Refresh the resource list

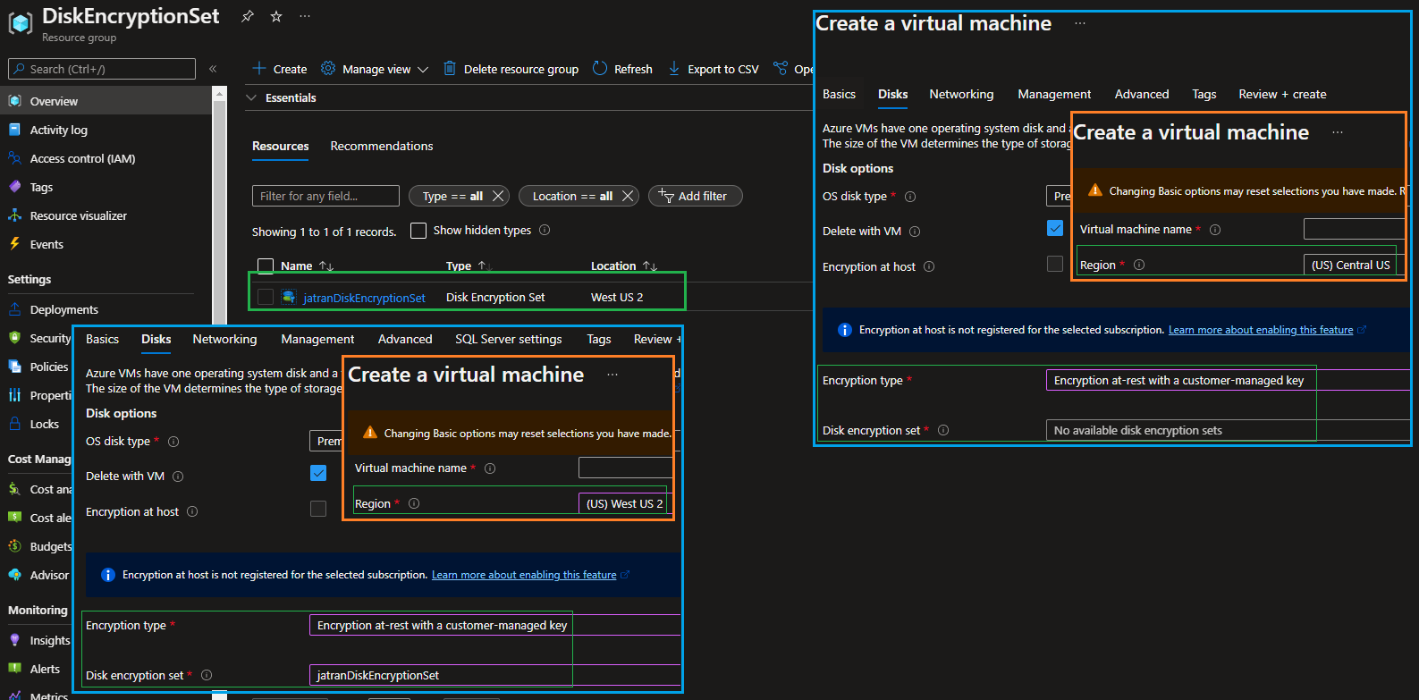pos(622,69)
